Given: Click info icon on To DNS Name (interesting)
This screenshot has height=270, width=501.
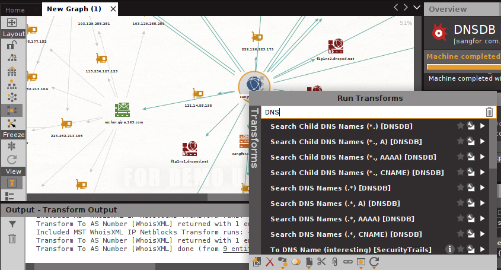Looking at the screenshot, I should pyautogui.click(x=449, y=249).
